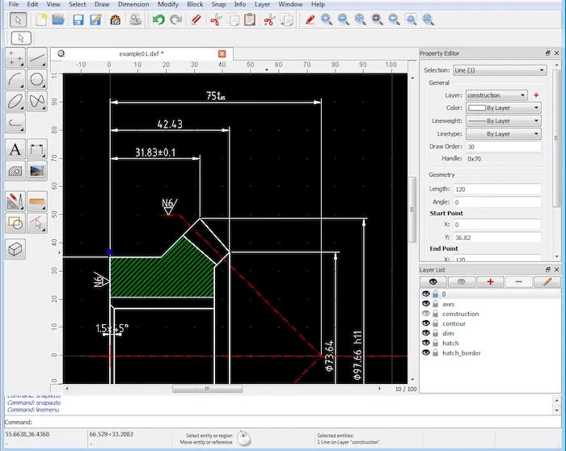Image resolution: width=566 pixels, height=451 pixels.
Task: Open the Draw menu
Action: click(x=102, y=4)
